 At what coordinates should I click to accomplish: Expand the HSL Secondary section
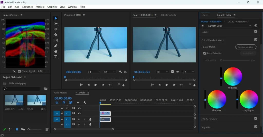pyautogui.click(x=209, y=119)
